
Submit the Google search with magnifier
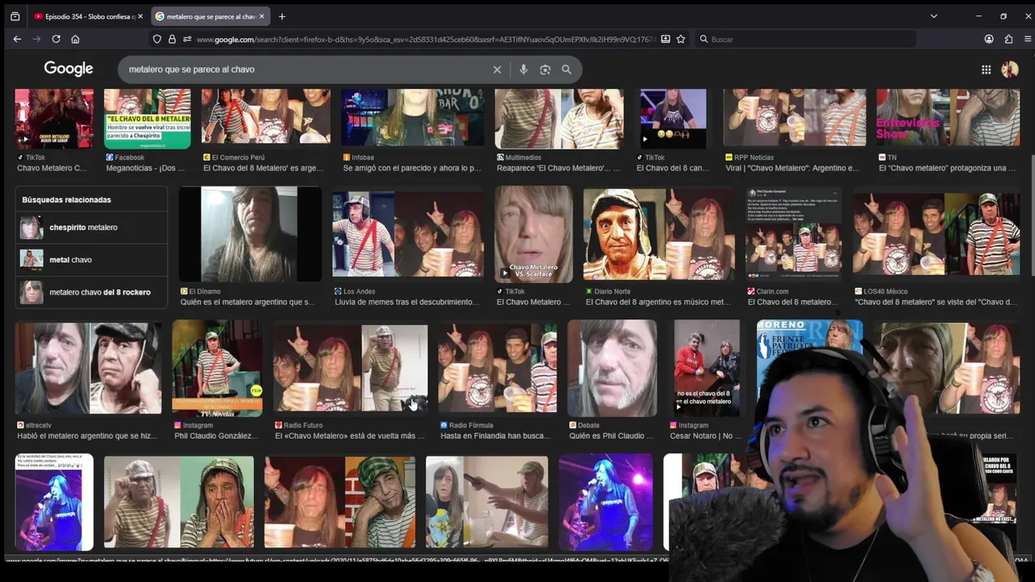[567, 70]
